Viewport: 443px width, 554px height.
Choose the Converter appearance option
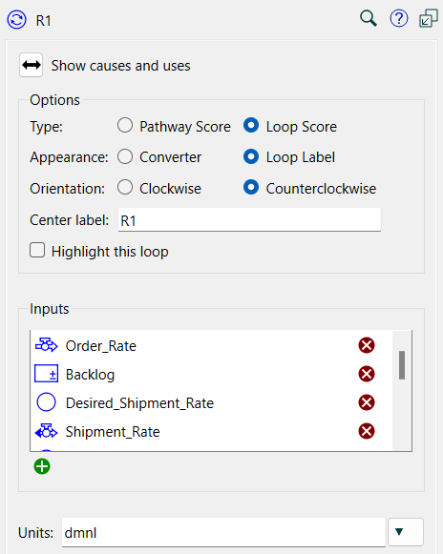(x=125, y=156)
